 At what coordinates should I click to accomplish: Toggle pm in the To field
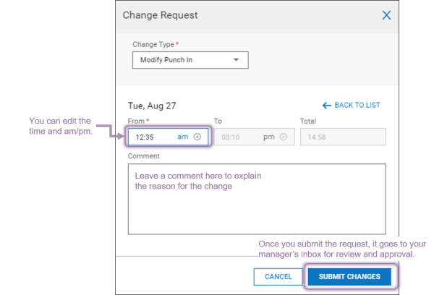pos(268,137)
